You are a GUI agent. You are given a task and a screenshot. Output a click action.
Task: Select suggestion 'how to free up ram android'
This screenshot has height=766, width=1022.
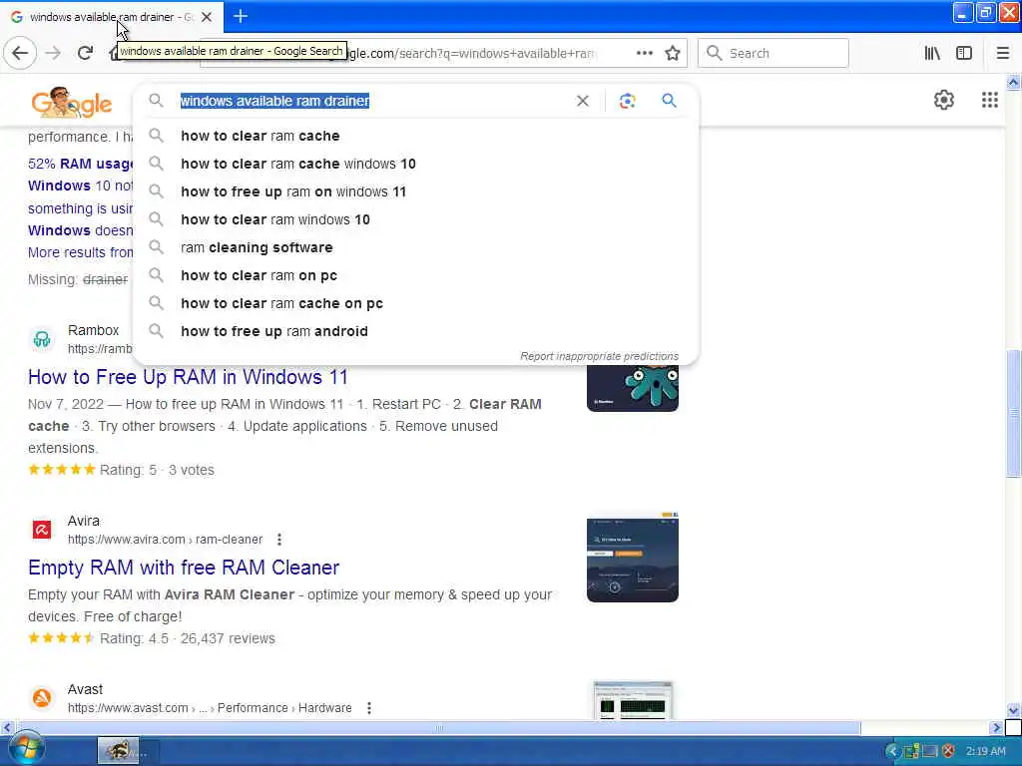click(x=416, y=331)
